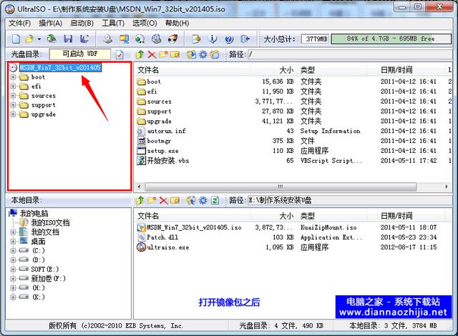Click the 可启动 UDF boot type field
Viewport: 458px width, 336px height.
[x=80, y=54]
